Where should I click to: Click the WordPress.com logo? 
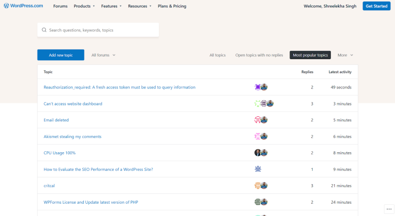pos(23,6)
